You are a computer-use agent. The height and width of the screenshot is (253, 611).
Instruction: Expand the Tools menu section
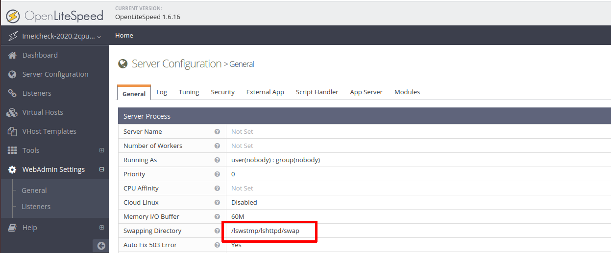pos(102,150)
